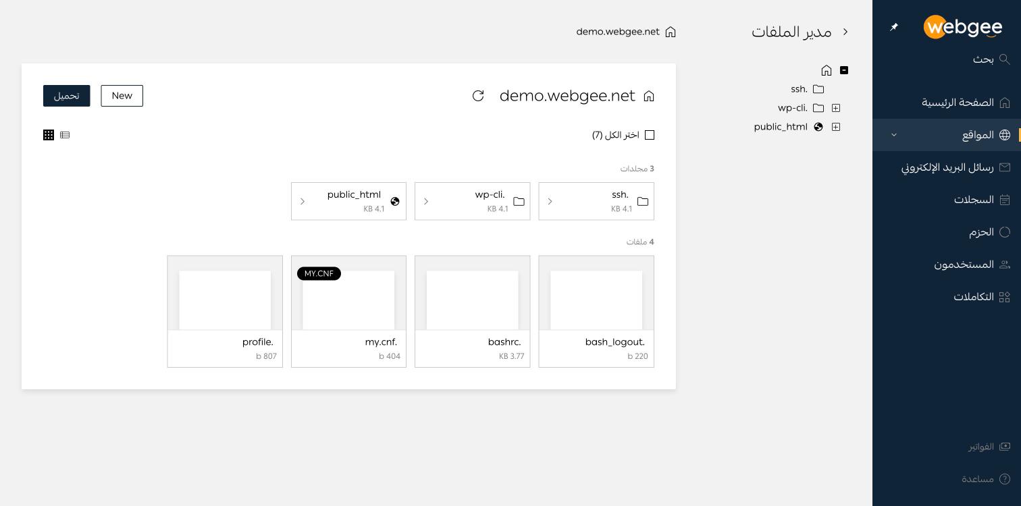Screen dimensions: 1021x506
Task: Open the public_html folder card
Action: coord(348,201)
